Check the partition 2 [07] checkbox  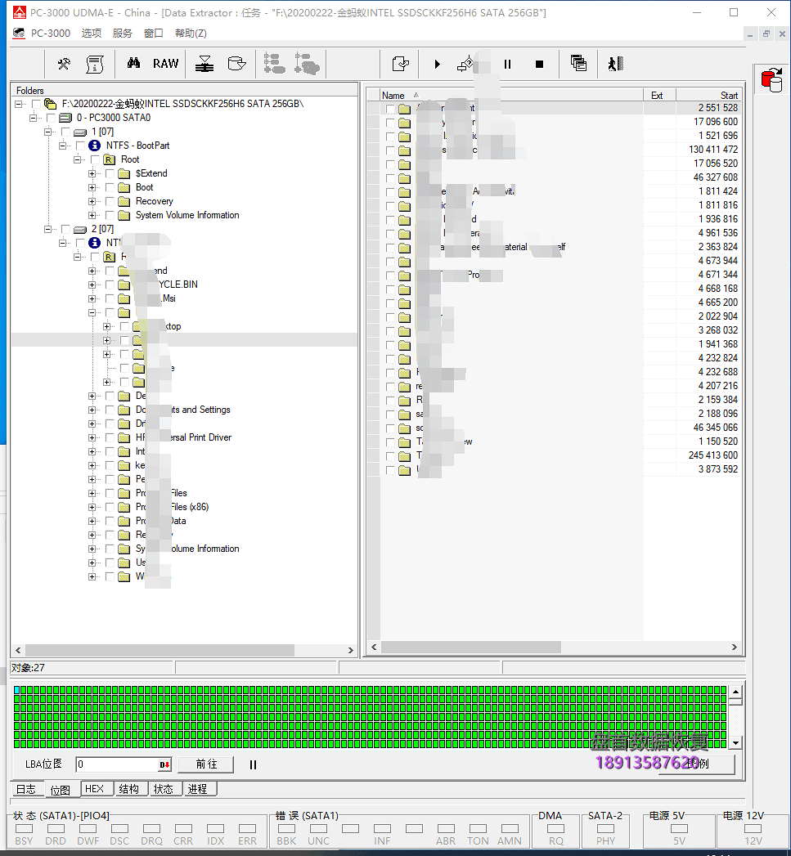(x=65, y=229)
